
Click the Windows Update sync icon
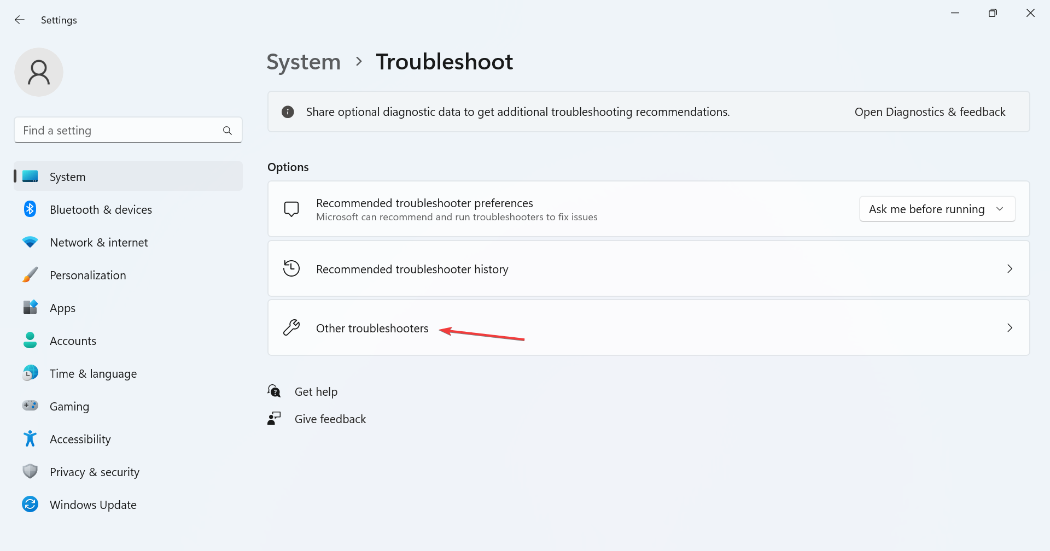click(30, 505)
